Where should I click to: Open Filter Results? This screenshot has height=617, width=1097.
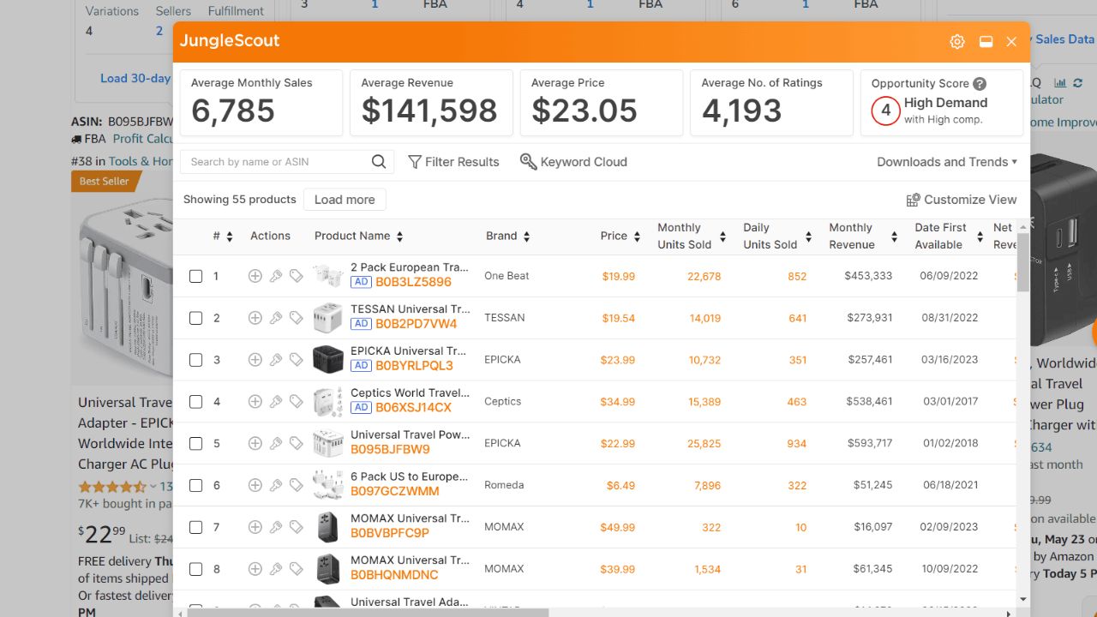453,161
